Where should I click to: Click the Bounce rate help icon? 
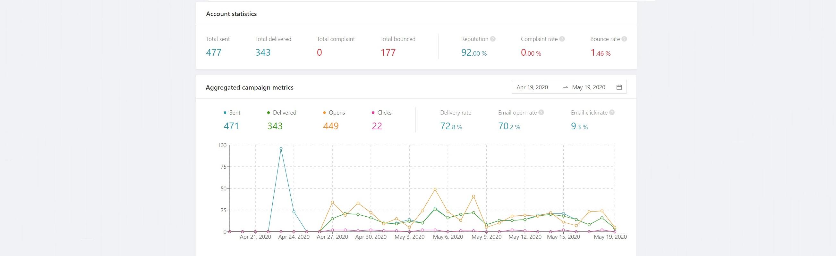(x=624, y=39)
